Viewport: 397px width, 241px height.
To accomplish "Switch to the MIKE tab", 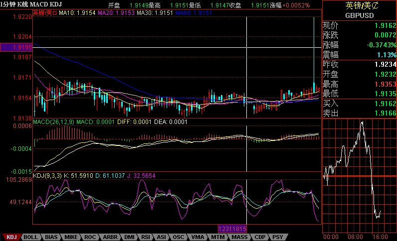I will (x=71, y=237).
